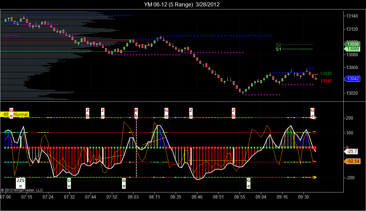
Task: Select the green 13048 price text
Action: click(x=326, y=73)
